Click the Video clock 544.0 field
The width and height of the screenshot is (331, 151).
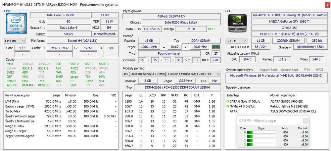316,59
